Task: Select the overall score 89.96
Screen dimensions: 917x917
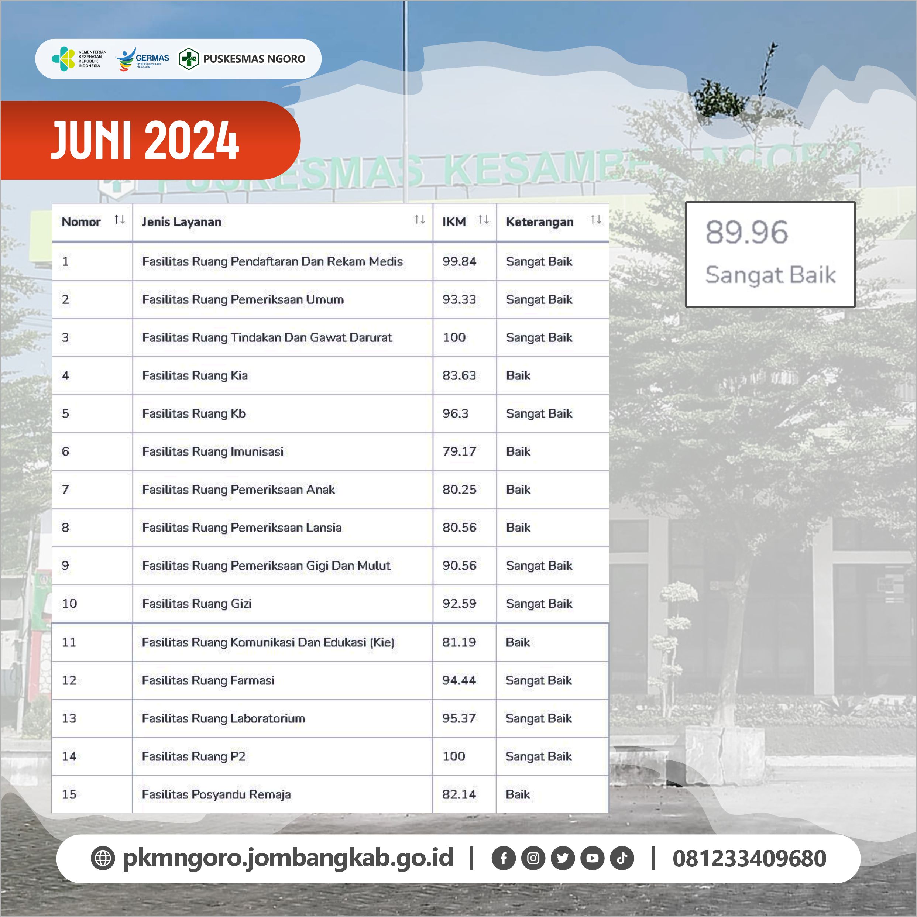Action: click(746, 232)
